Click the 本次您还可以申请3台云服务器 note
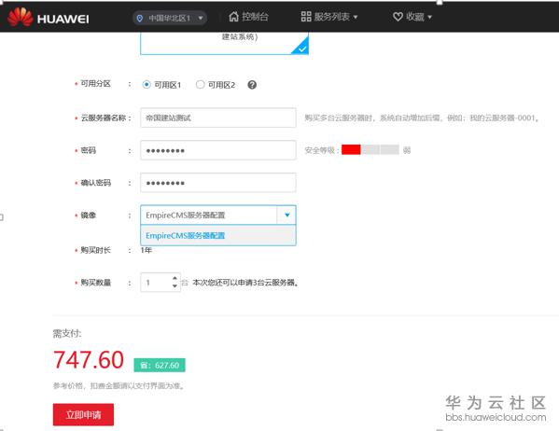559x431 pixels. (x=245, y=283)
